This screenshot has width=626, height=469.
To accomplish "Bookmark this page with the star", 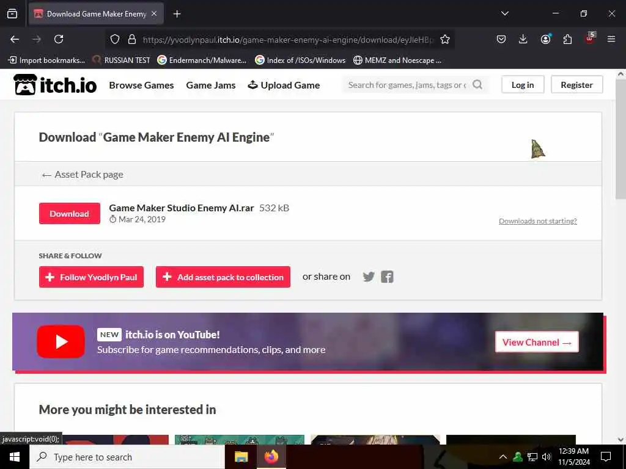I will pos(445,39).
